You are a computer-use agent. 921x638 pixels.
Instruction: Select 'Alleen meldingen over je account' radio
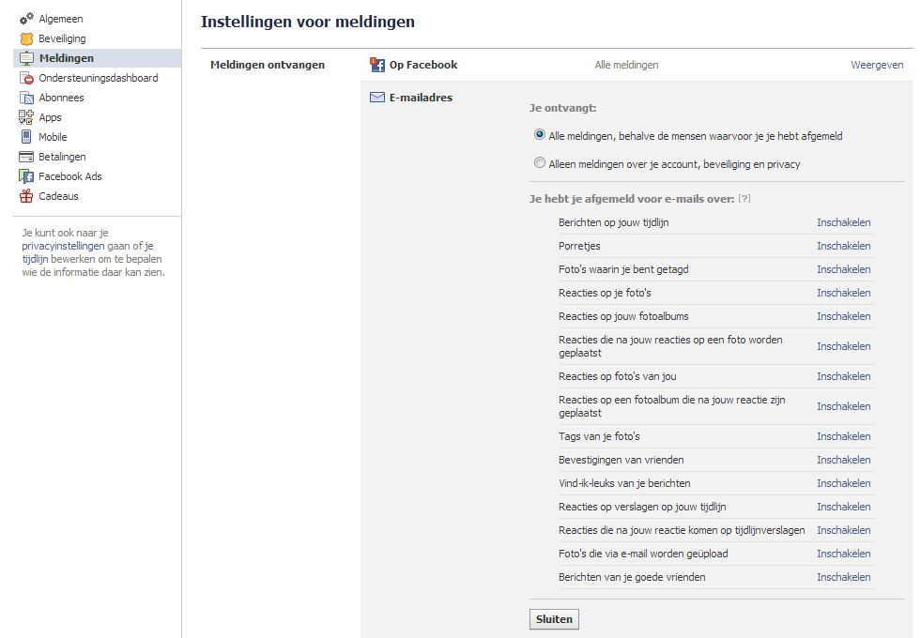click(539, 162)
